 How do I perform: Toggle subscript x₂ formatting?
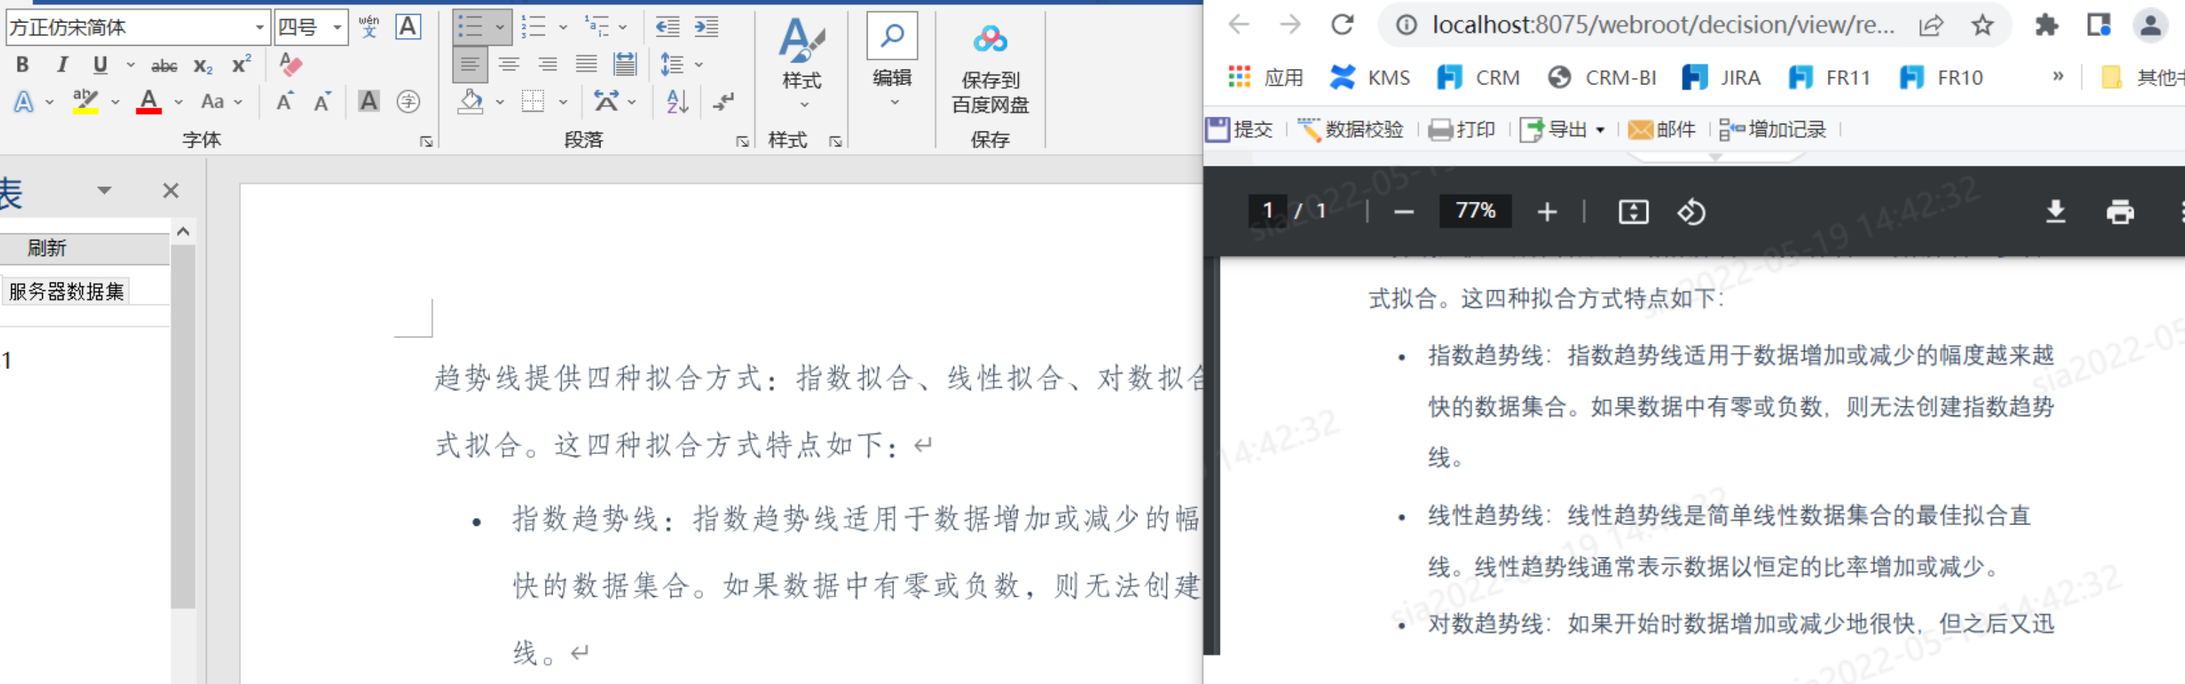(202, 65)
